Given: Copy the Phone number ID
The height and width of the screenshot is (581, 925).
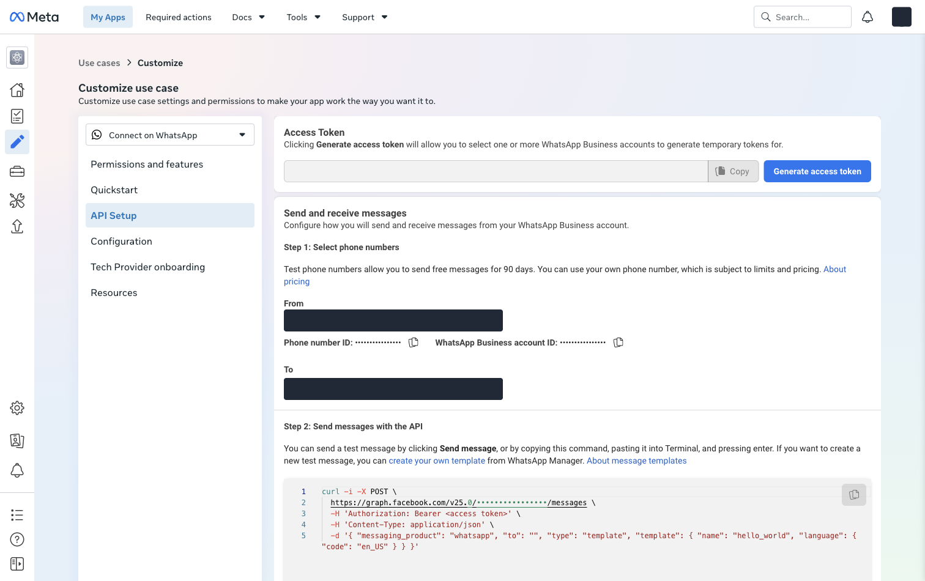Looking at the screenshot, I should (x=414, y=342).
